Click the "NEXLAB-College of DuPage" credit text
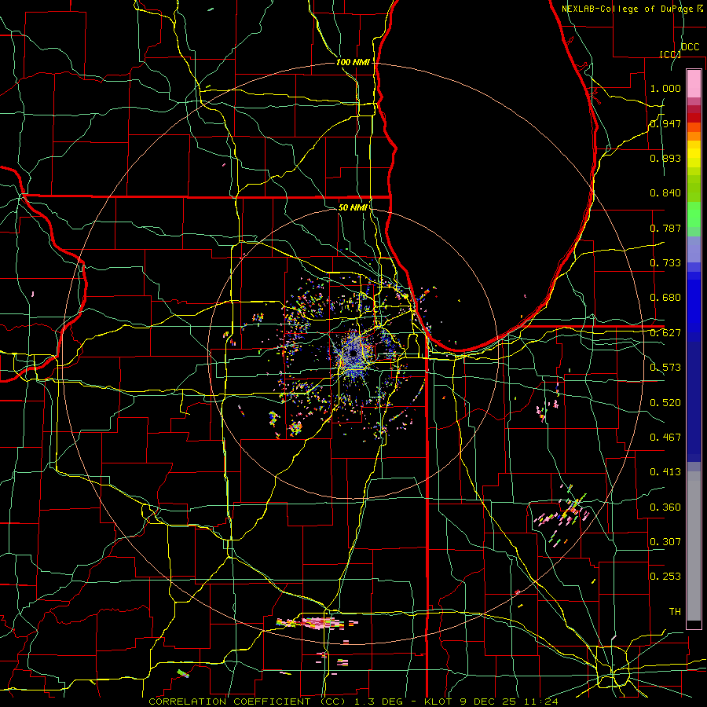 click(x=628, y=9)
